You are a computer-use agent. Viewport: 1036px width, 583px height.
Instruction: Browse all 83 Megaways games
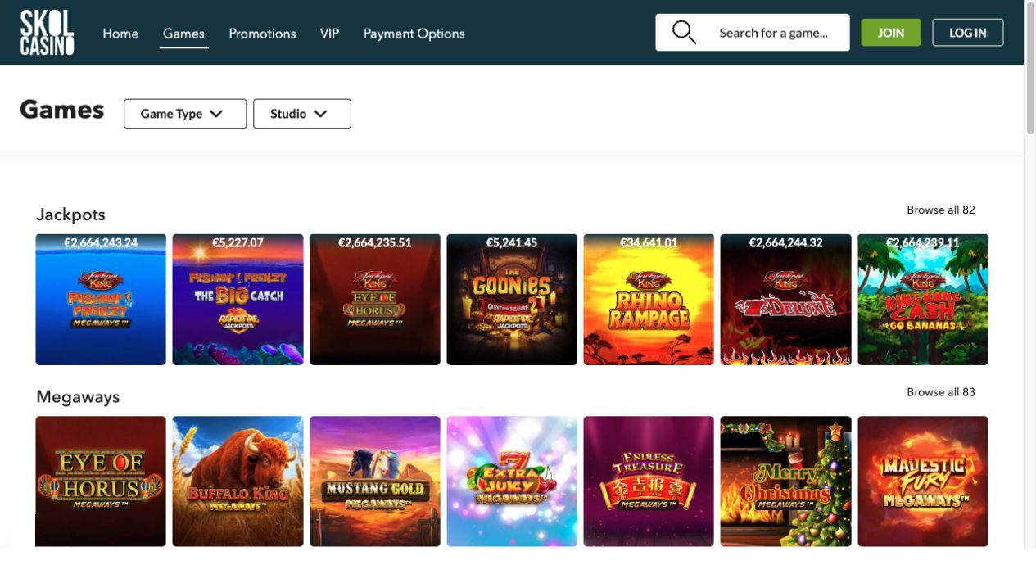pyautogui.click(x=941, y=392)
